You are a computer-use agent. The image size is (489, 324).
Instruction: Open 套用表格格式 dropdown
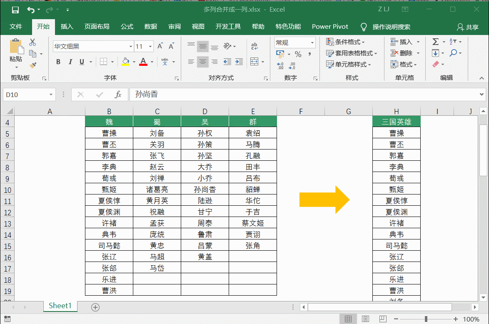click(x=352, y=53)
